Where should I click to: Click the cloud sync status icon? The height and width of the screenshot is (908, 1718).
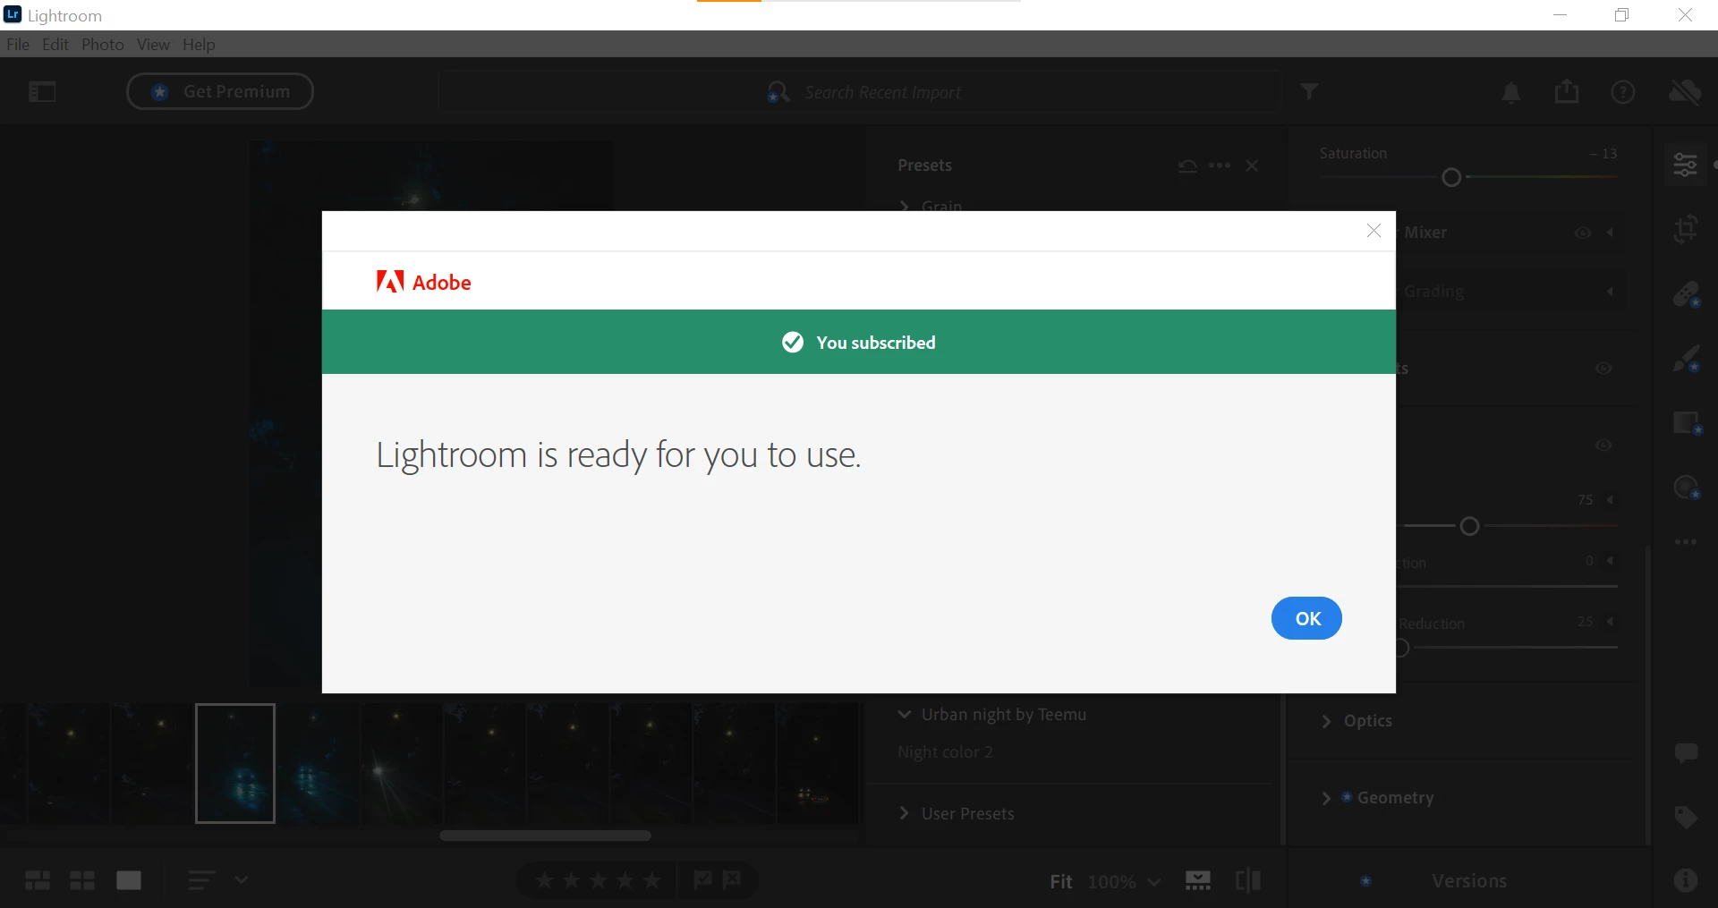(1685, 91)
